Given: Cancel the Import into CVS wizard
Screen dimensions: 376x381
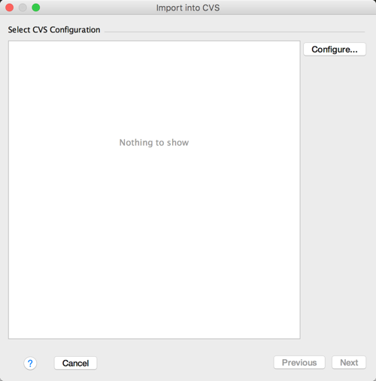Looking at the screenshot, I should pos(75,363).
